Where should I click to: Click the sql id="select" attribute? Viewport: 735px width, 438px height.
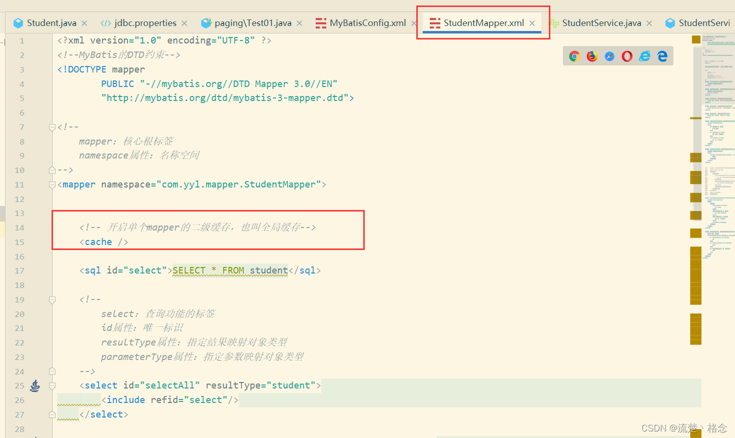[137, 270]
